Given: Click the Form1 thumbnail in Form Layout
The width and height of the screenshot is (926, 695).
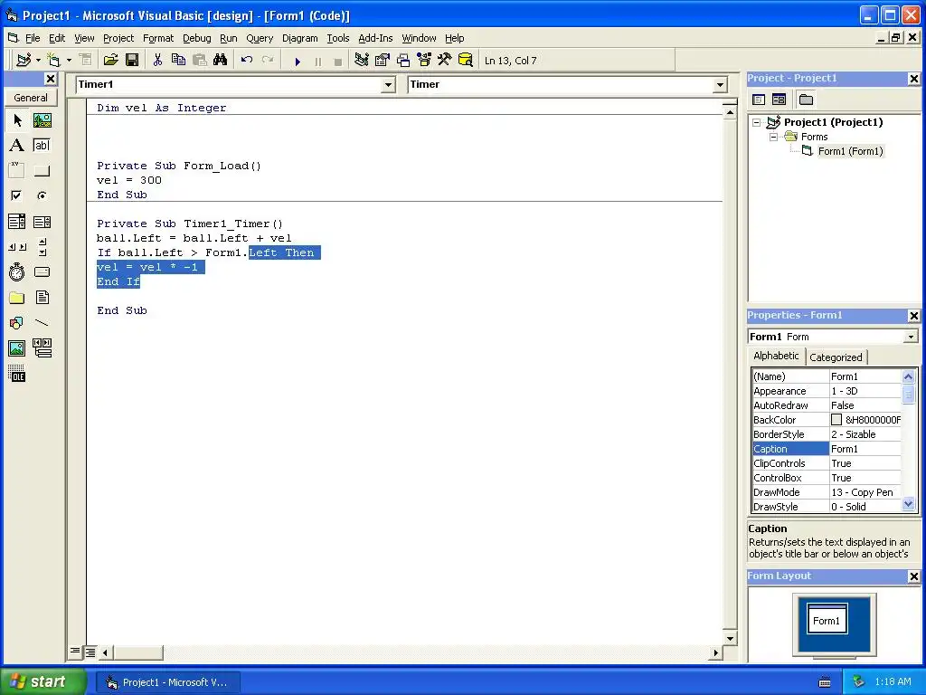Looking at the screenshot, I should point(827,618).
